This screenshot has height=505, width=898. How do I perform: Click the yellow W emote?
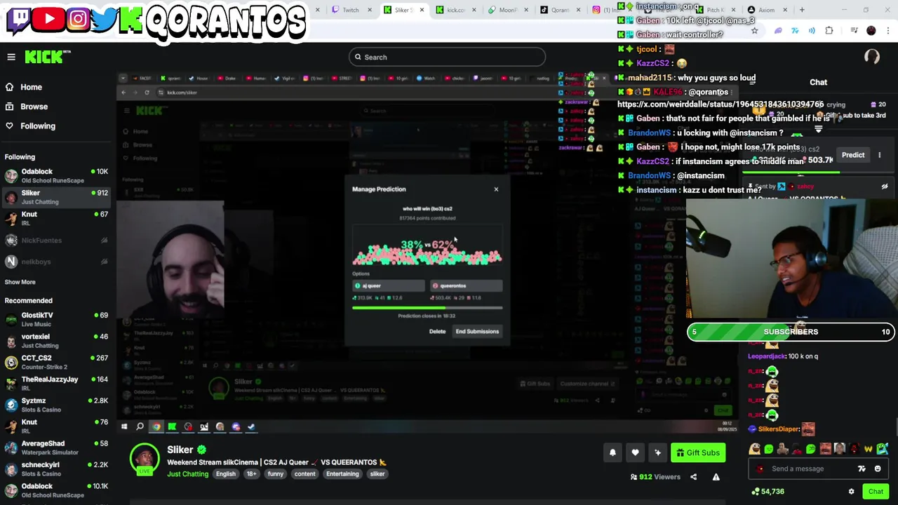click(869, 449)
